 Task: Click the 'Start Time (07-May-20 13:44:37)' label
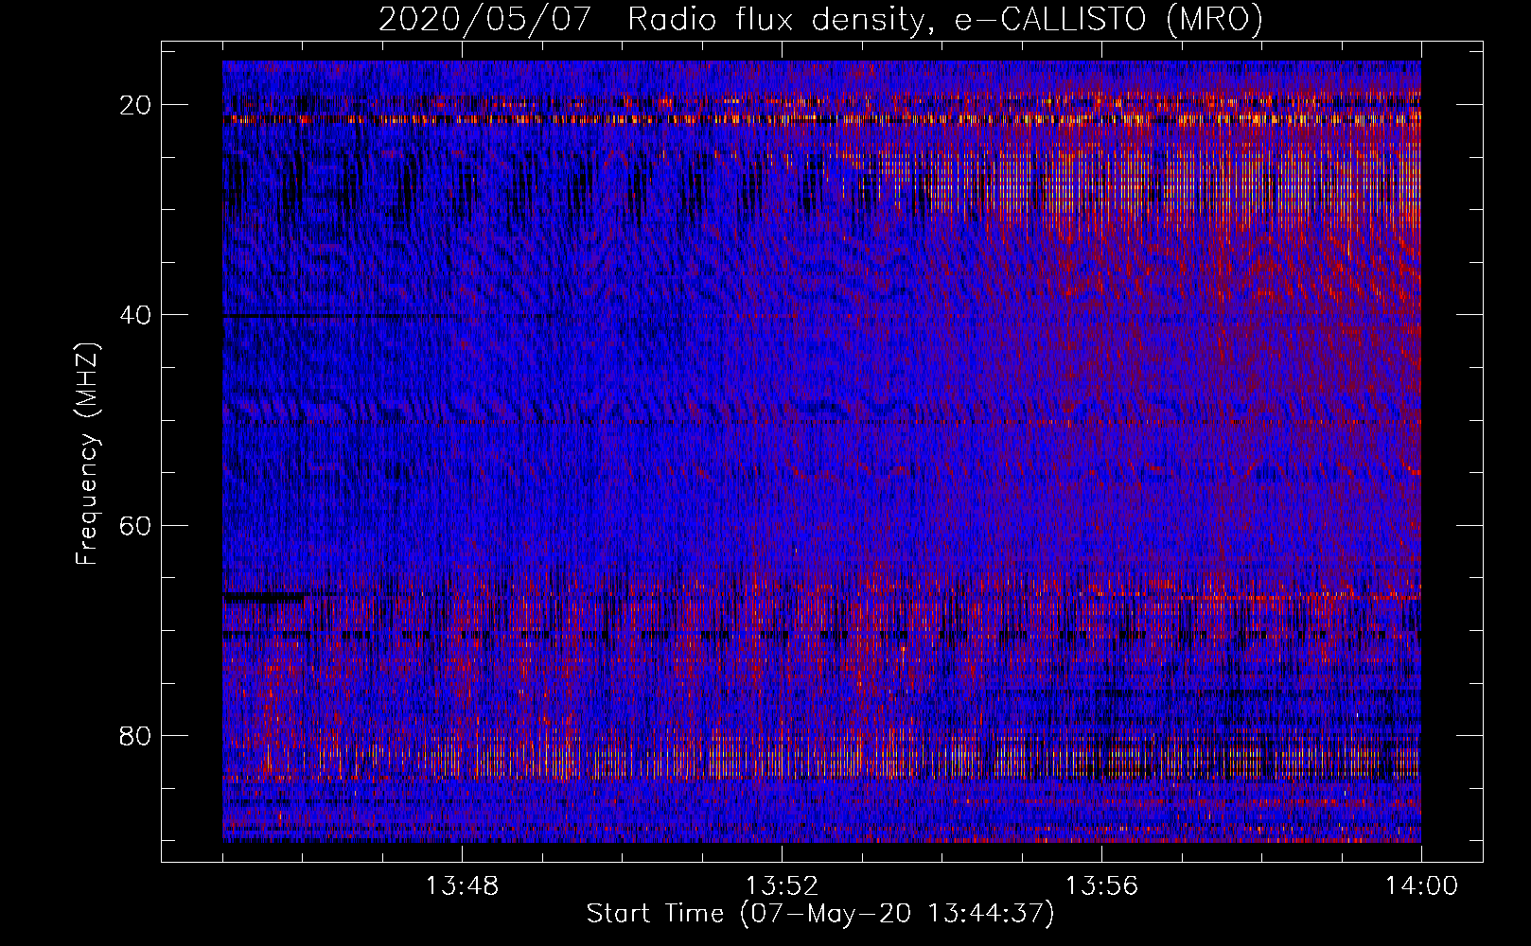click(819, 914)
